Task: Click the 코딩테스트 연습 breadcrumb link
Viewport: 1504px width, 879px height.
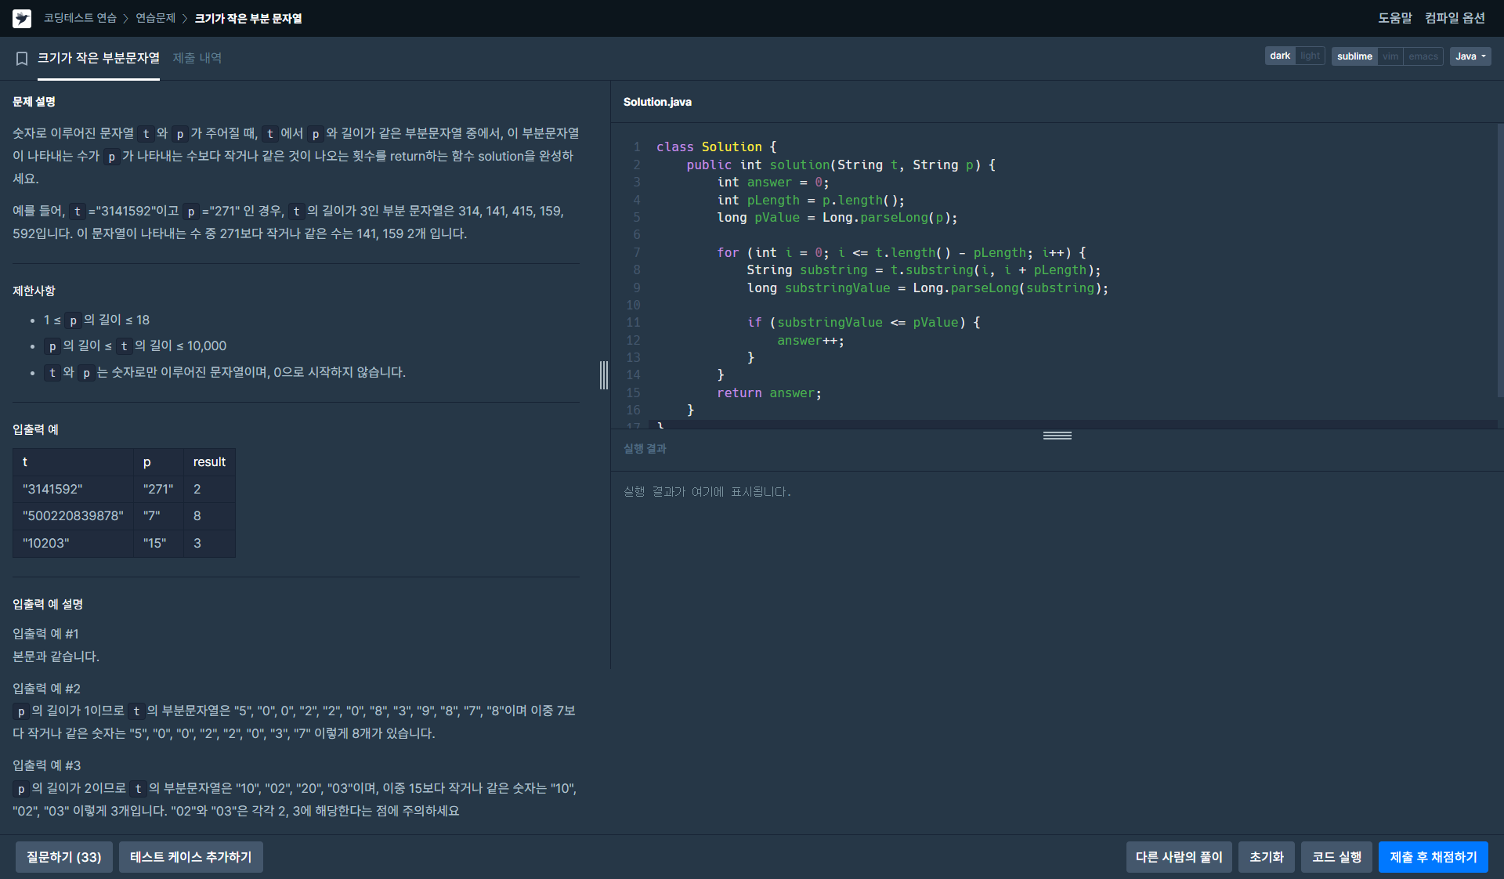Action: 80,18
